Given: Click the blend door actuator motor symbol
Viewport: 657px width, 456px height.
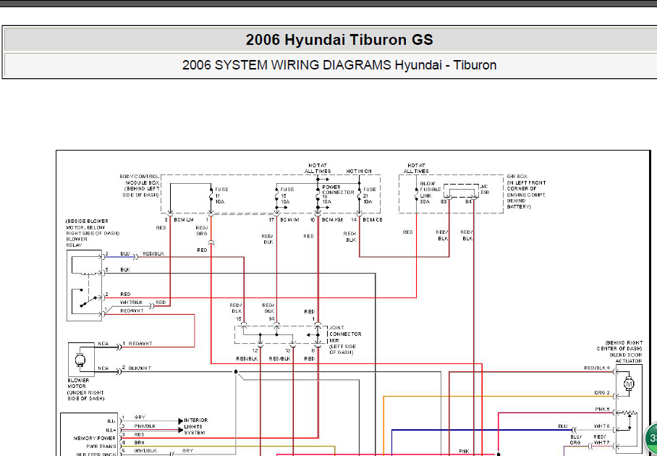Looking at the screenshot, I should pos(630,384).
